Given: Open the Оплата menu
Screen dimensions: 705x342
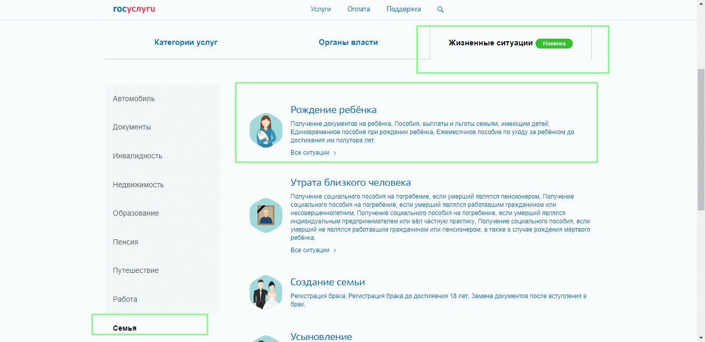Looking at the screenshot, I should 358,9.
